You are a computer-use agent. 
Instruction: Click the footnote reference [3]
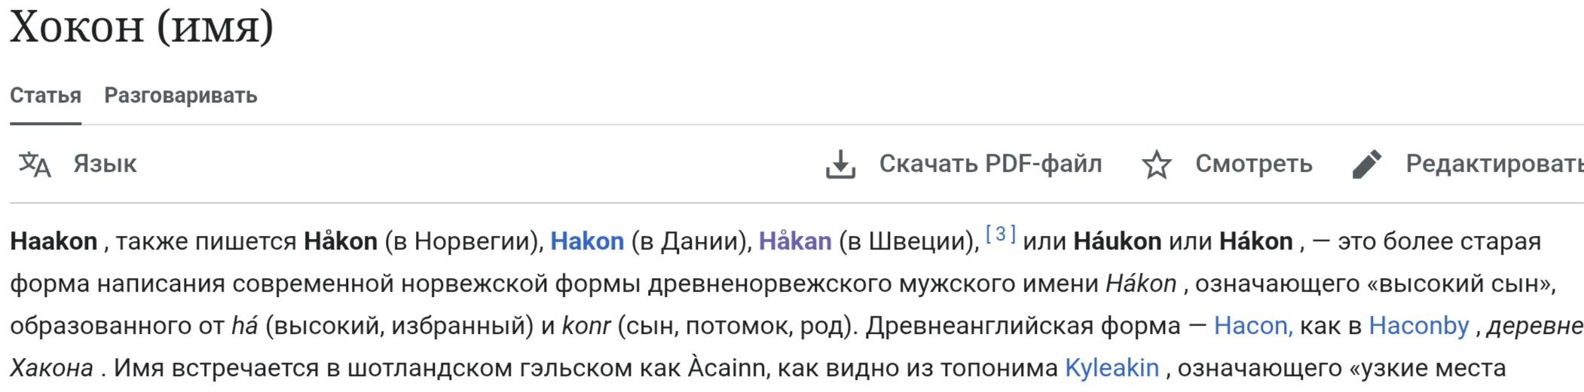click(1001, 234)
